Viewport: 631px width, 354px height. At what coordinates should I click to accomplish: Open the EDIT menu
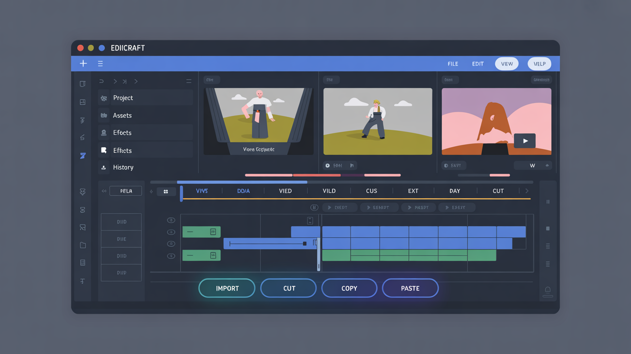[478, 63]
